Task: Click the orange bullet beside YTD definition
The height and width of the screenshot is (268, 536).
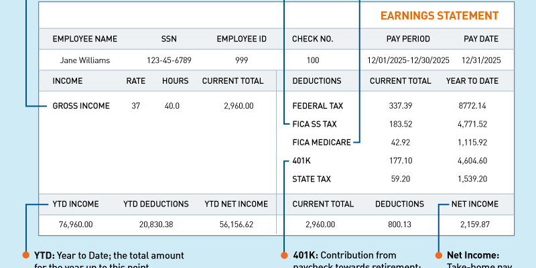Action: (x=26, y=255)
